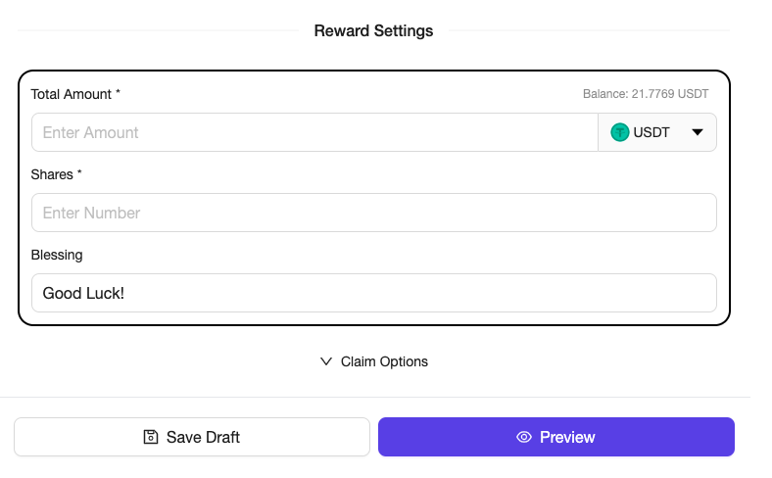Click the USDT text in token selector
The height and width of the screenshot is (478, 772).
pos(651,132)
